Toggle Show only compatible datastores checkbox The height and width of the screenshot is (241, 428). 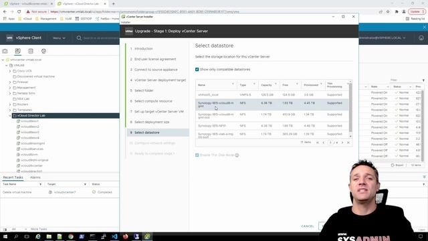[197, 70]
